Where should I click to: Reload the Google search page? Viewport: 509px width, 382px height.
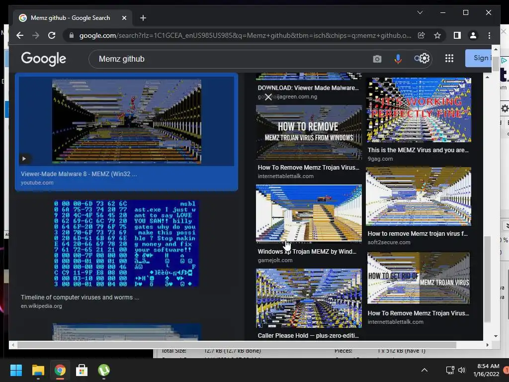[x=52, y=35]
